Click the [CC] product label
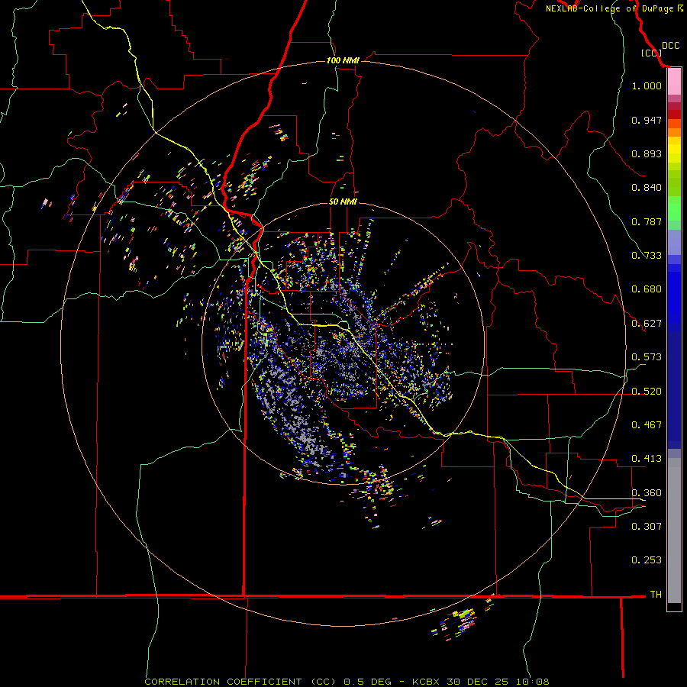This screenshot has height=687, width=687. point(651,53)
